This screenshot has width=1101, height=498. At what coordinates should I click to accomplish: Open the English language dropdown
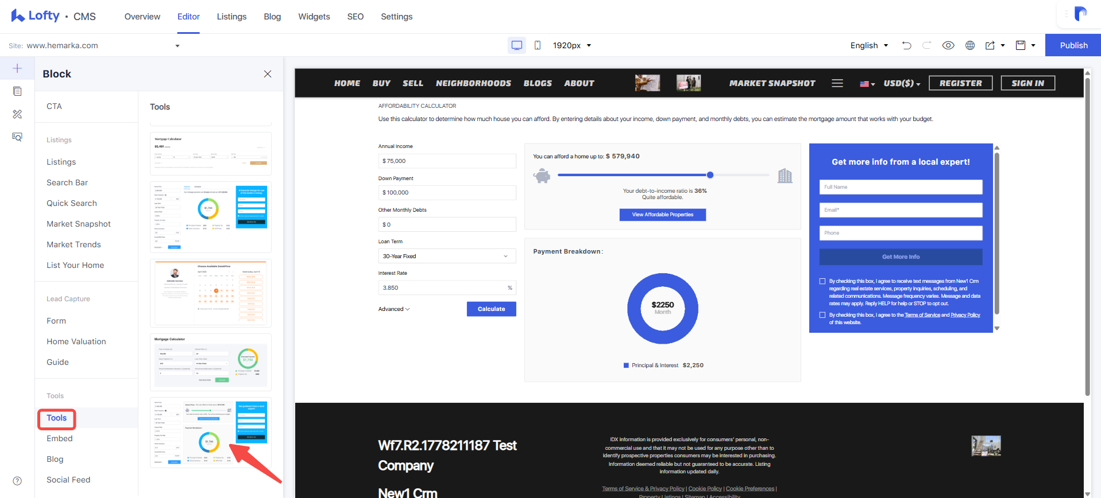click(x=869, y=45)
